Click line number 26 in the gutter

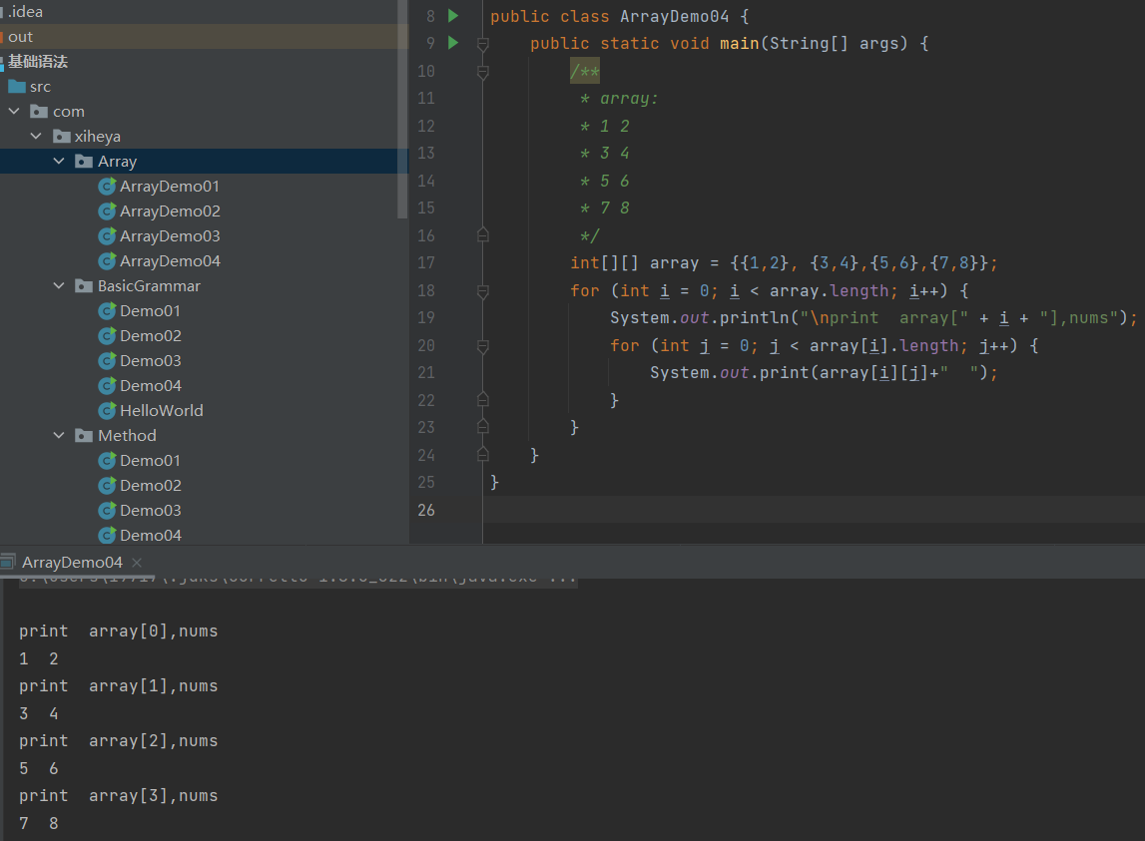(425, 510)
